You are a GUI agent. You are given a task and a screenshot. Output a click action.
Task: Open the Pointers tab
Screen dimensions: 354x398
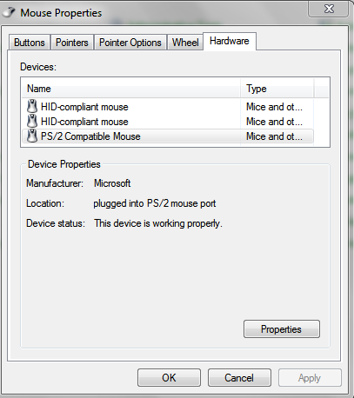click(x=72, y=43)
